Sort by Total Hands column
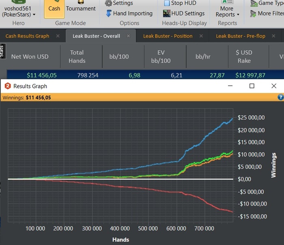Image resolution: width=284 pixels, height=245 pixels. pos(77,57)
